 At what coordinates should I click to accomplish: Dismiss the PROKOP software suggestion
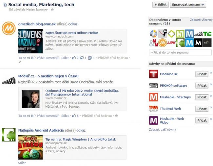(211, 84)
